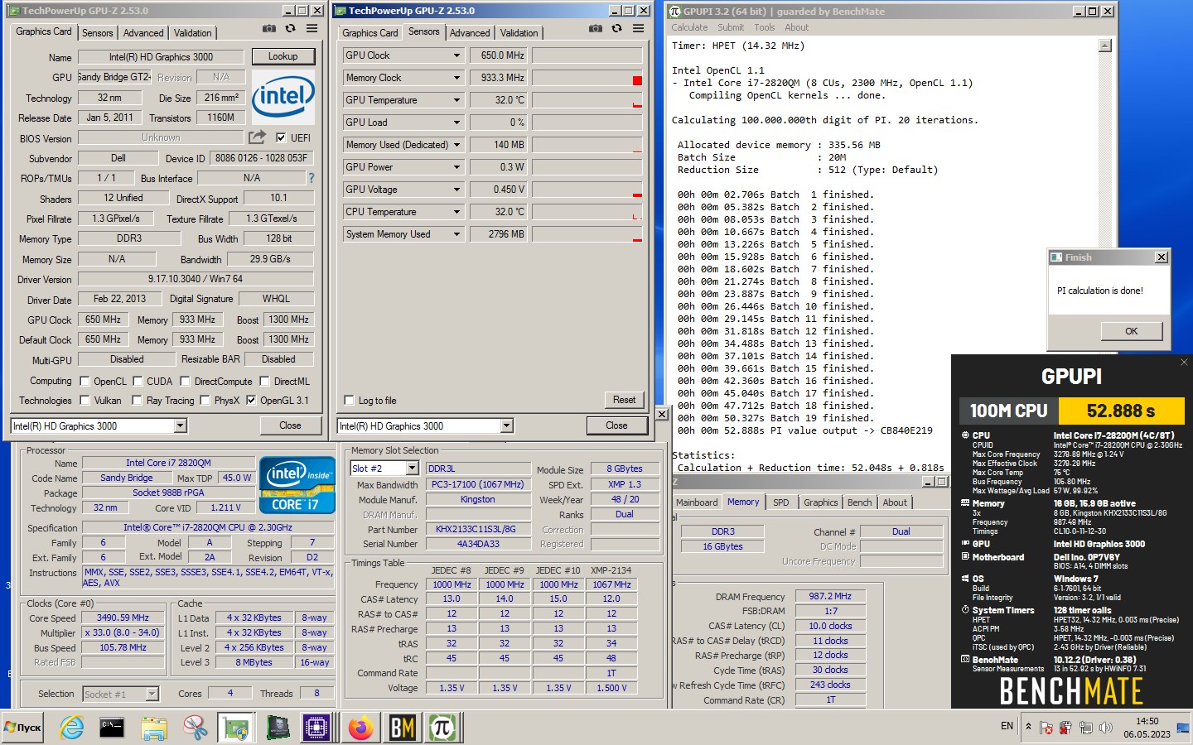Open Firefox from taskbar

pos(360,728)
